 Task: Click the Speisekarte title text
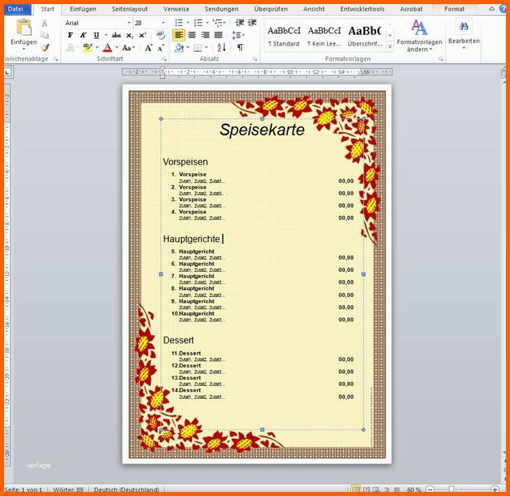[262, 130]
